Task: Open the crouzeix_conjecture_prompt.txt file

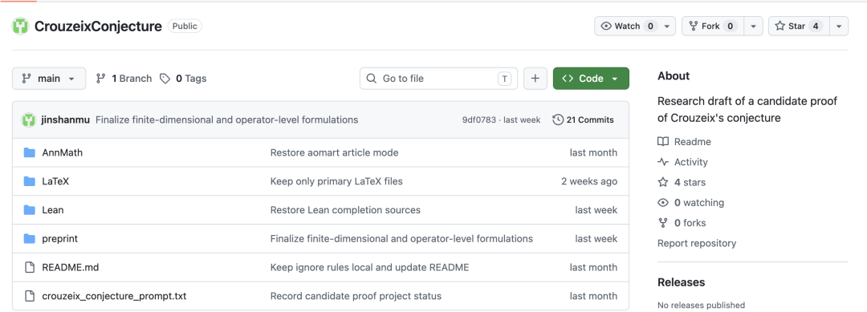Action: tap(114, 296)
